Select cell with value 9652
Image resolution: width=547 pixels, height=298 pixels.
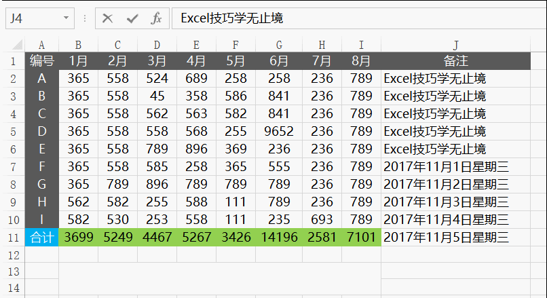(x=279, y=132)
